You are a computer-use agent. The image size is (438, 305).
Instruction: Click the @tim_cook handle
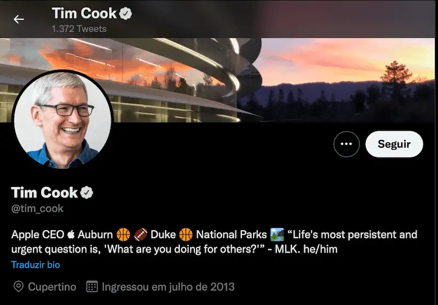pyautogui.click(x=37, y=208)
